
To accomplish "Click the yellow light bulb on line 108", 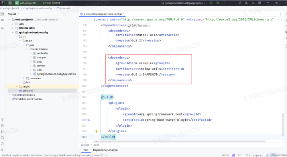I will [x=96, y=131].
